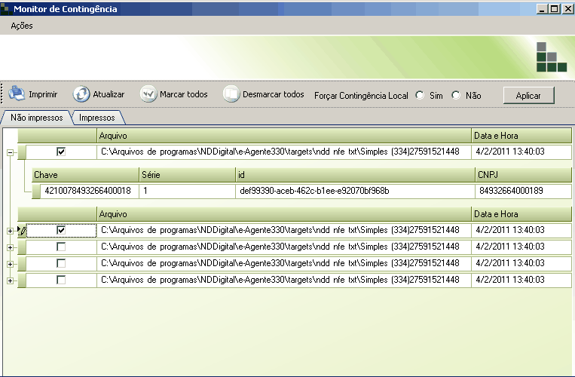Select the Não radio button
575x377 pixels.
pos(456,96)
